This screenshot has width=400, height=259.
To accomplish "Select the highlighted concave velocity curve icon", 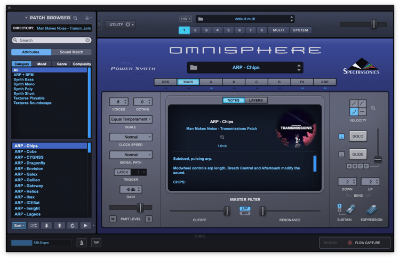I will coord(354,112).
